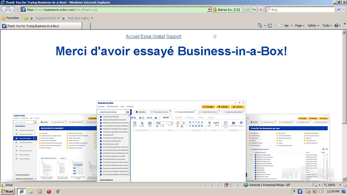Open the Page menu
Viewport: 347px width, 195px height.
point(300,25)
